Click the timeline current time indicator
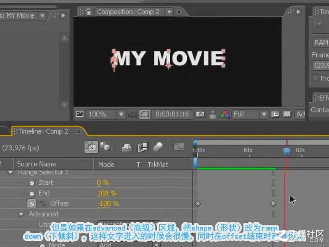Viewport: 329px width, 247px height. pyautogui.click(x=286, y=151)
